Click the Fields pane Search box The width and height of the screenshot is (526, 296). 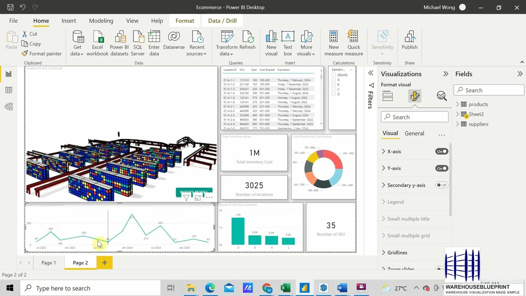click(489, 90)
